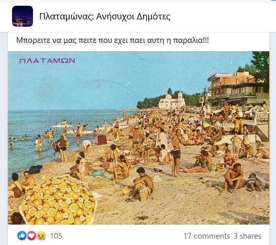This screenshot has height=245, width=276.
Task: Click the swimmers on white floats in sea
Action: click(63, 124)
